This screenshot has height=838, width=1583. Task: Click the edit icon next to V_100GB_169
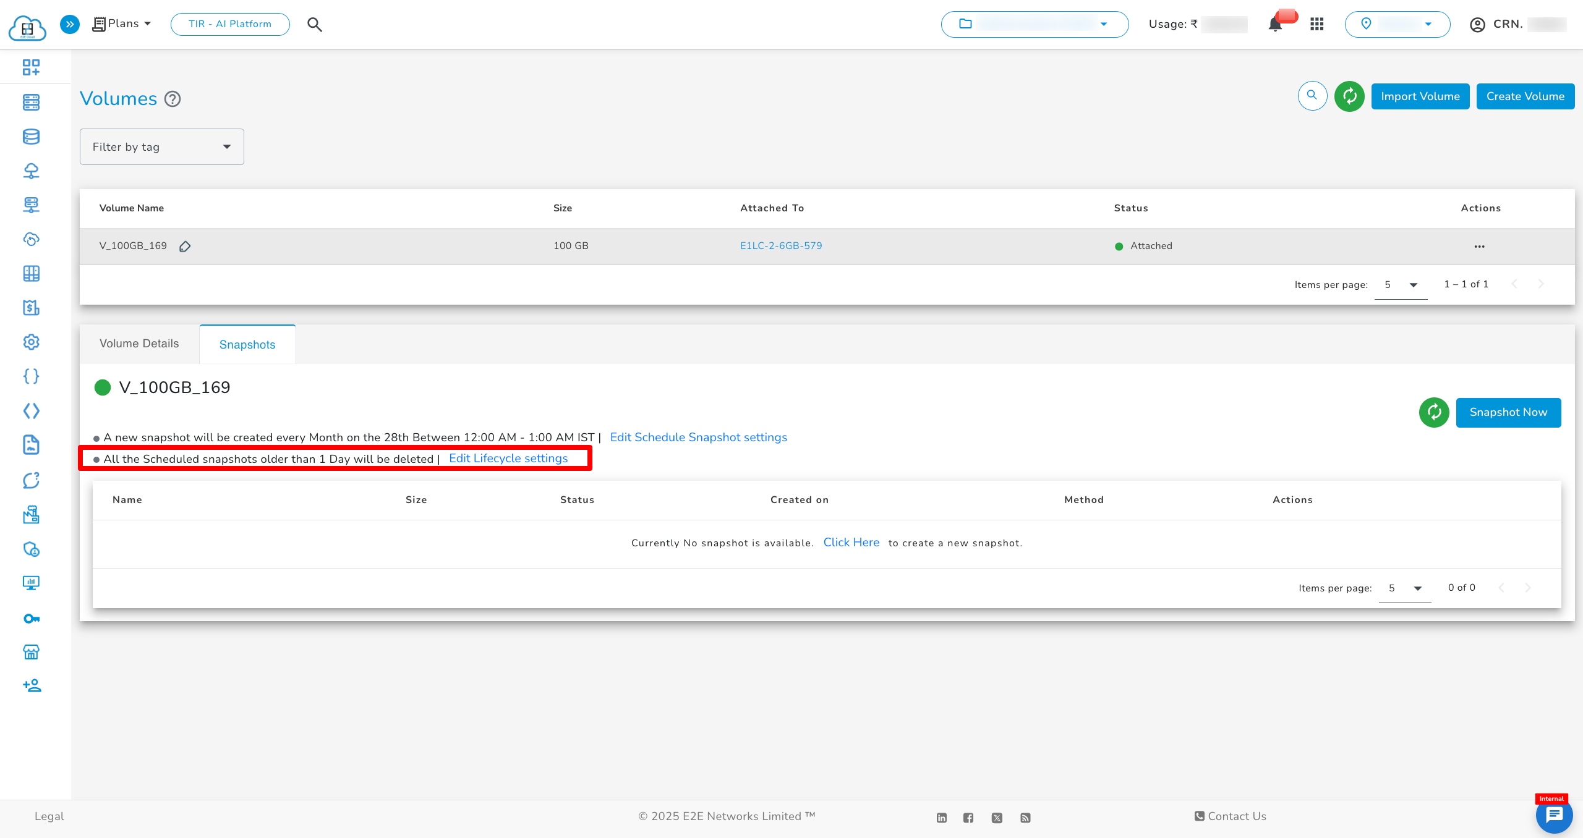[185, 247]
